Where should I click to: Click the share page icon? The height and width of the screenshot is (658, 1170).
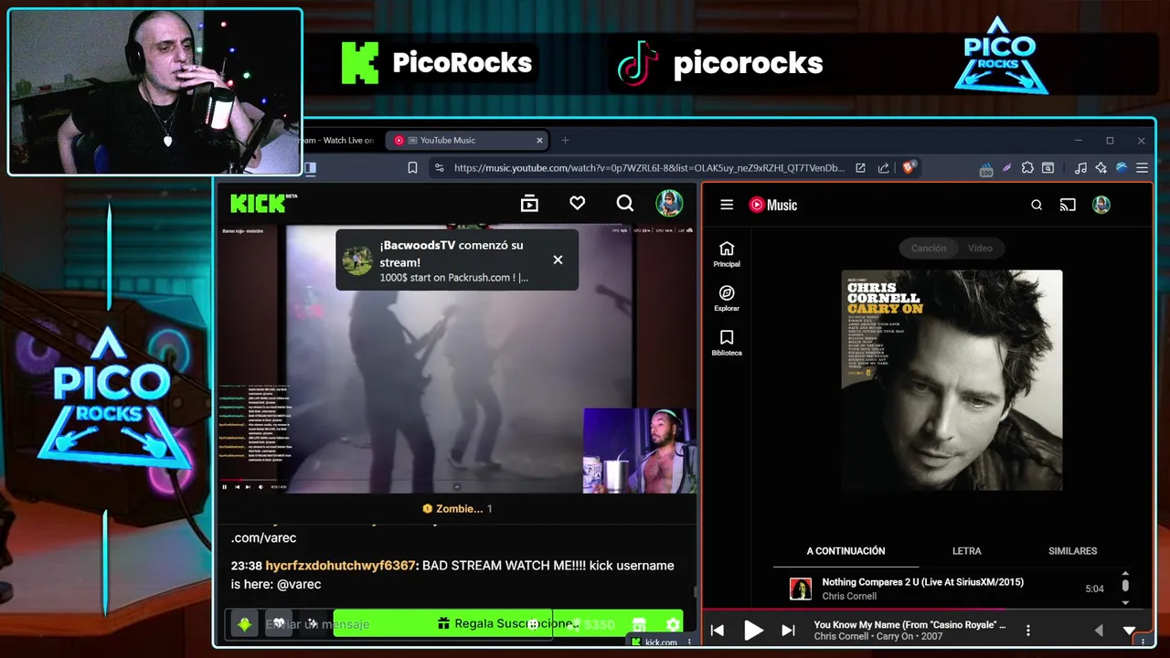tap(883, 168)
